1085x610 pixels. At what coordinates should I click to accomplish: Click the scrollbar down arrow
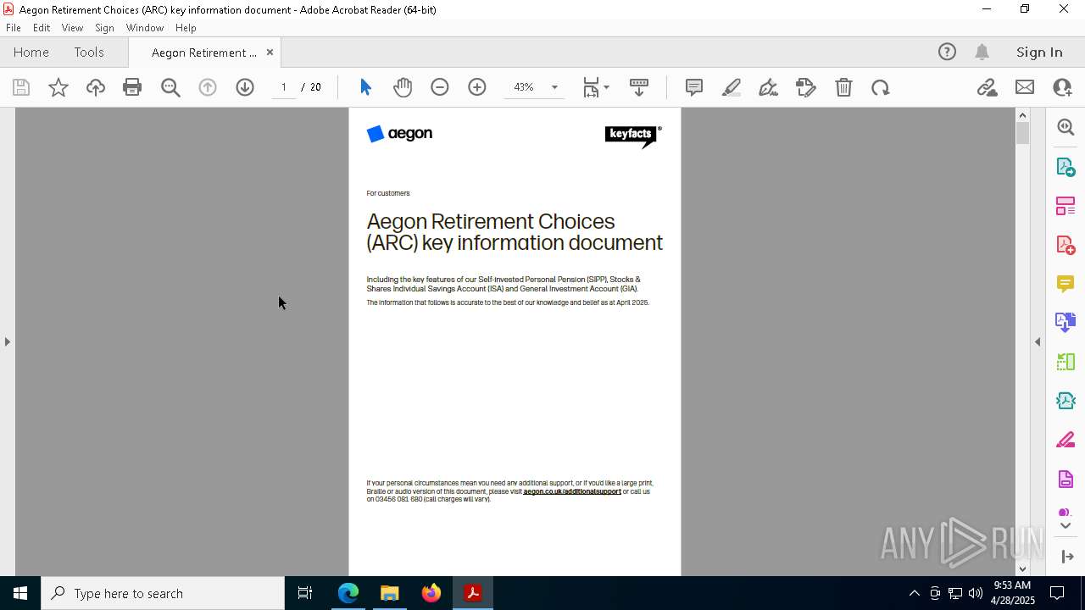pyautogui.click(x=1022, y=569)
